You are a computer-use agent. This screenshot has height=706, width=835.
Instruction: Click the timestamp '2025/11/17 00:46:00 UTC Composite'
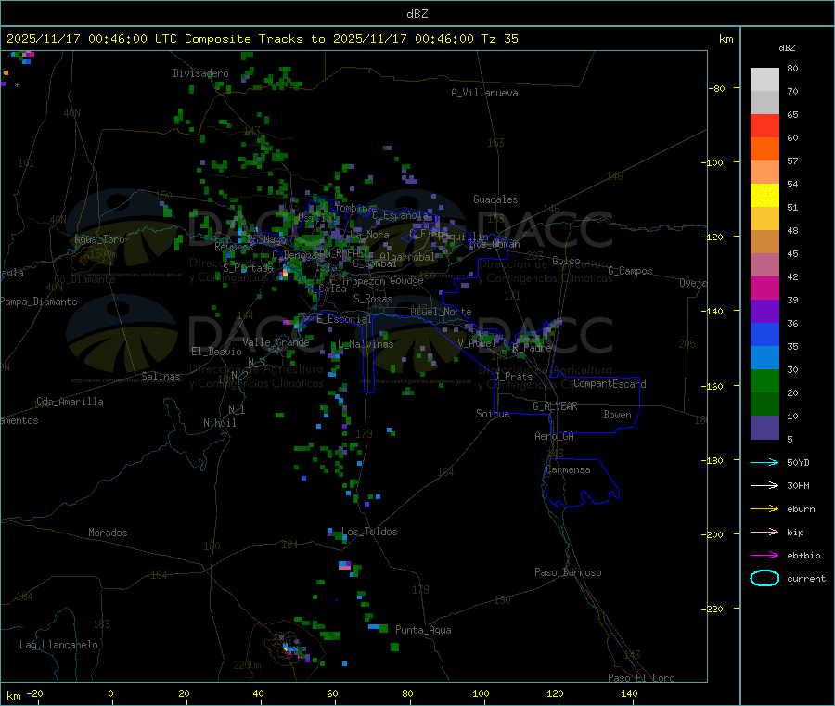(129, 39)
